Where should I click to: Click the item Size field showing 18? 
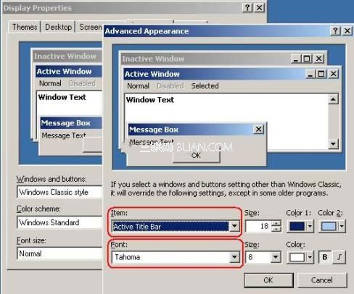pyautogui.click(x=258, y=227)
